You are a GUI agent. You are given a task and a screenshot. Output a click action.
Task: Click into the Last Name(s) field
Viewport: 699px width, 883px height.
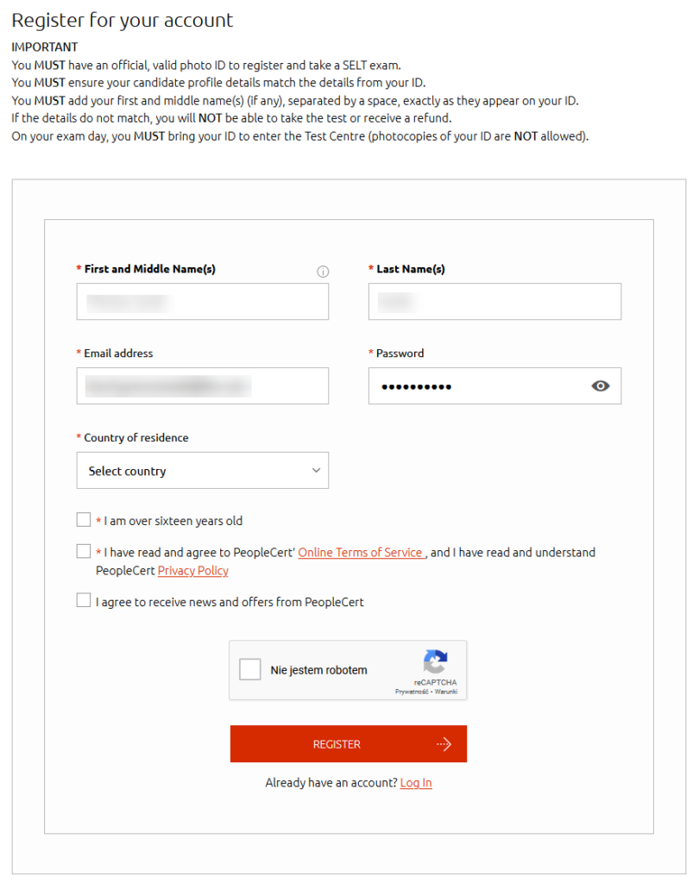(494, 302)
